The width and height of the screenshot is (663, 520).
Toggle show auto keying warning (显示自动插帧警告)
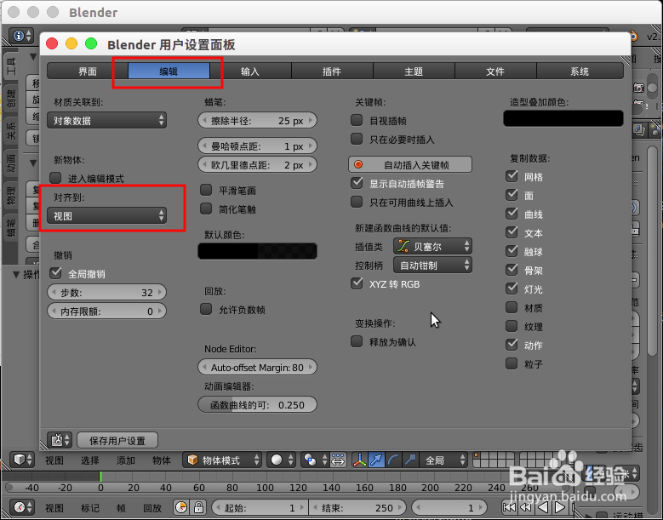point(357,183)
